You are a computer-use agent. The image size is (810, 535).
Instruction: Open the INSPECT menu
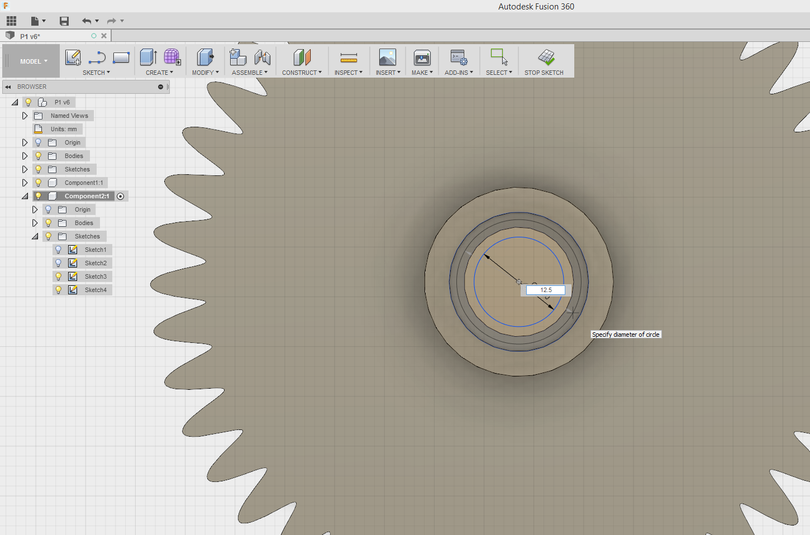click(x=349, y=73)
